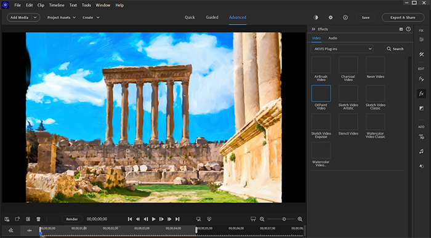Go to the start of the timeline
Screen dimensions: 431x238
130,219
